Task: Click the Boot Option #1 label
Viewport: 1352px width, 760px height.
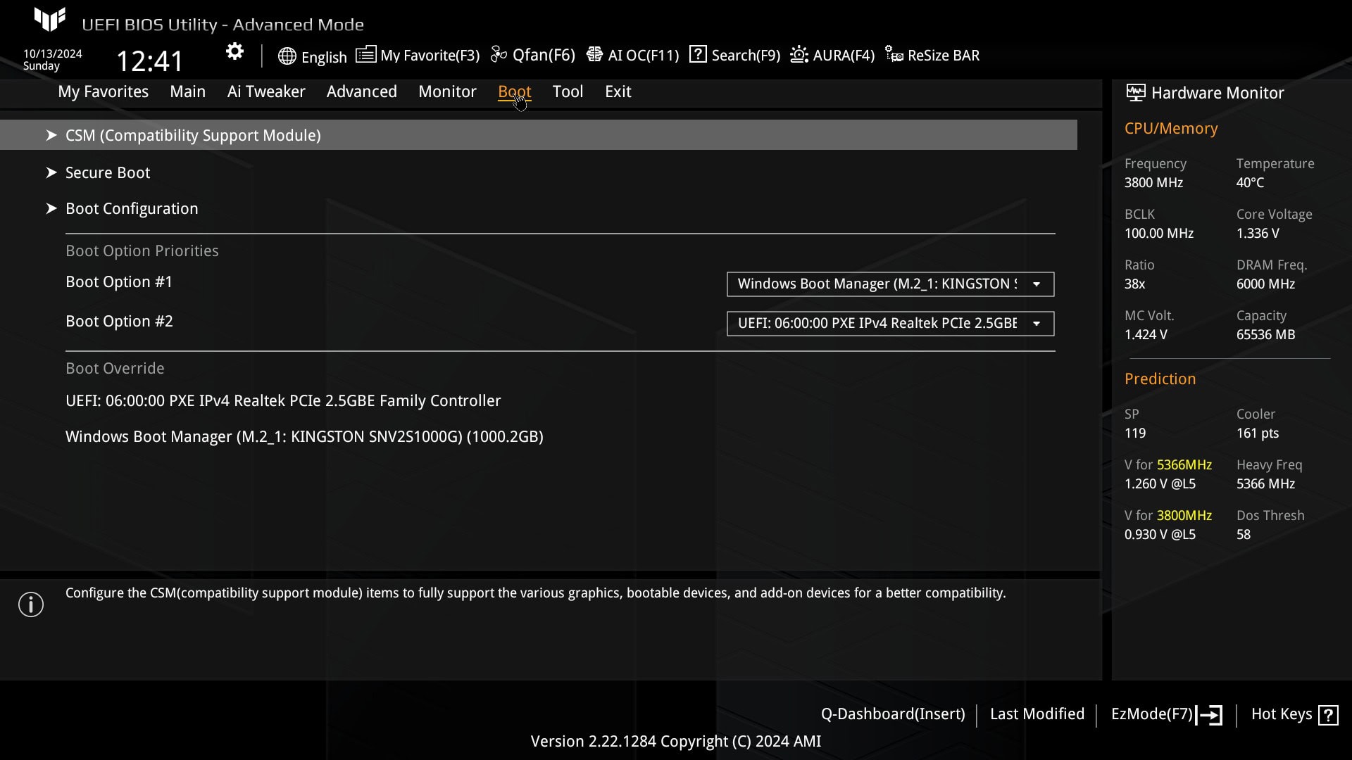Action: pos(119,281)
